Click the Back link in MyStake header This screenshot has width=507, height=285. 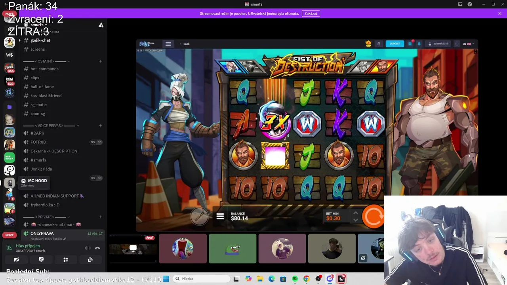pos(185,44)
